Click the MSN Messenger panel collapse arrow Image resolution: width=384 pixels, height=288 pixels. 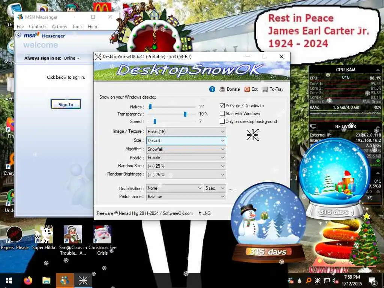(x=18, y=35)
